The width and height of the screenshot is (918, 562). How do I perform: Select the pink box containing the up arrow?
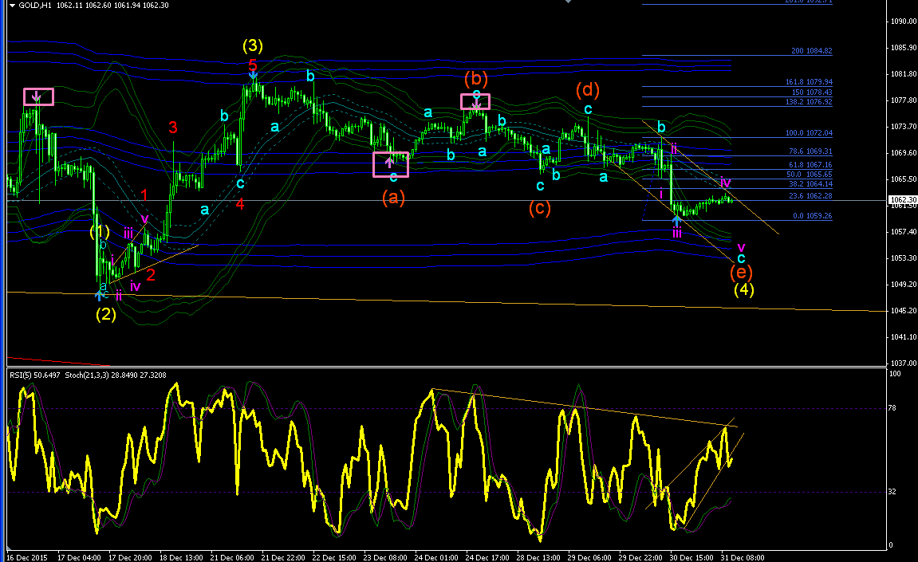click(391, 164)
